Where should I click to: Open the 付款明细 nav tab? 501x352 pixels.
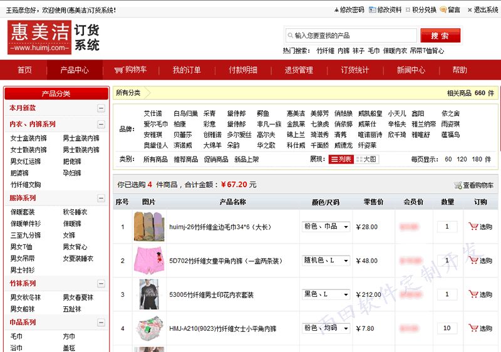(x=243, y=70)
